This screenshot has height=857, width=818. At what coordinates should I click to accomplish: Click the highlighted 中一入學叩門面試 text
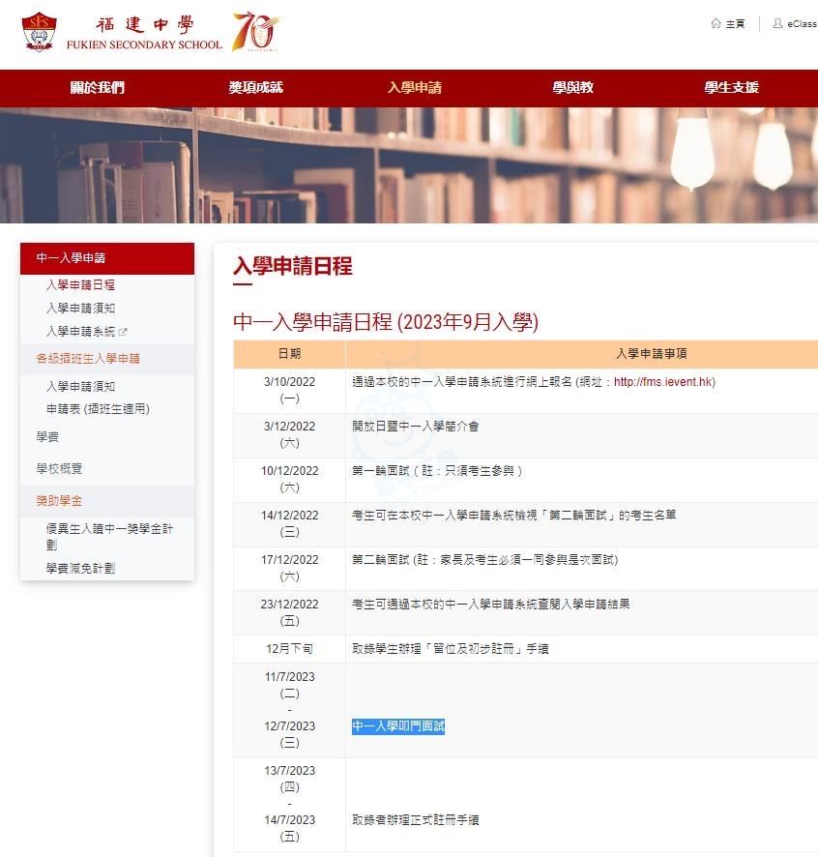pos(397,726)
